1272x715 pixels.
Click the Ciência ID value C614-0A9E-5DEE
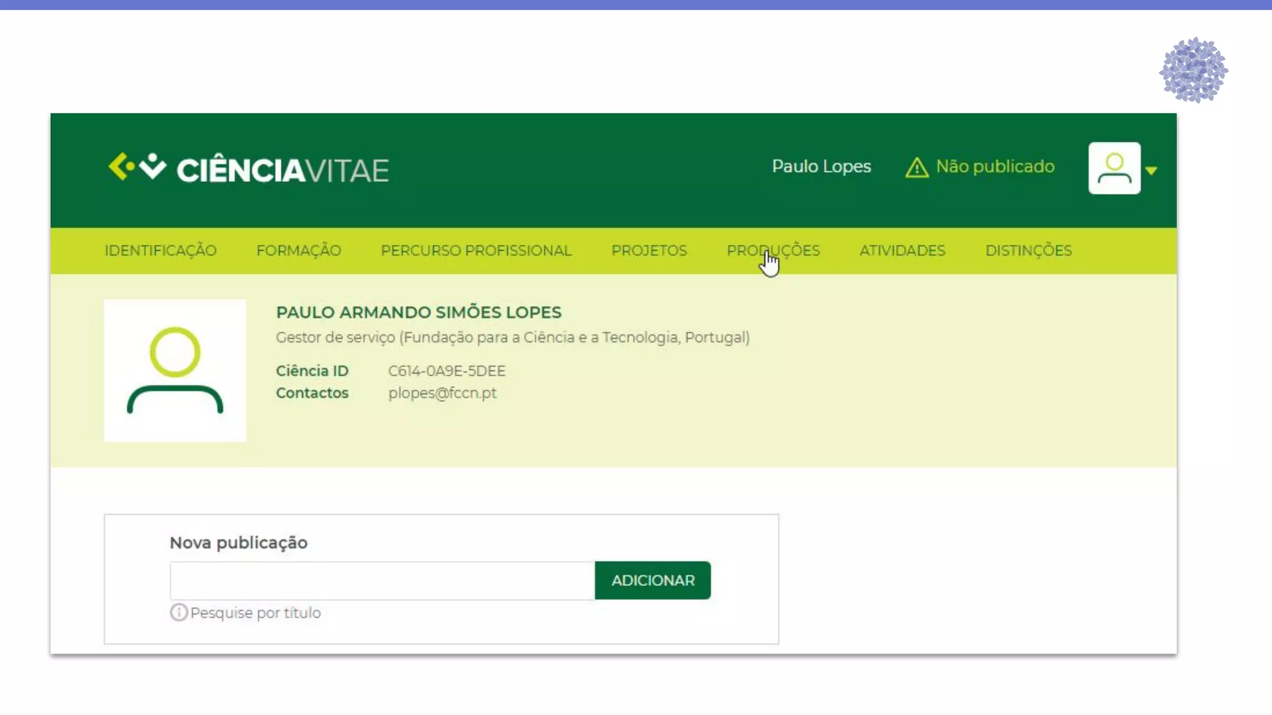pyautogui.click(x=447, y=371)
